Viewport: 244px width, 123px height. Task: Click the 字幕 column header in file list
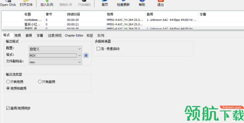click(x=221, y=14)
